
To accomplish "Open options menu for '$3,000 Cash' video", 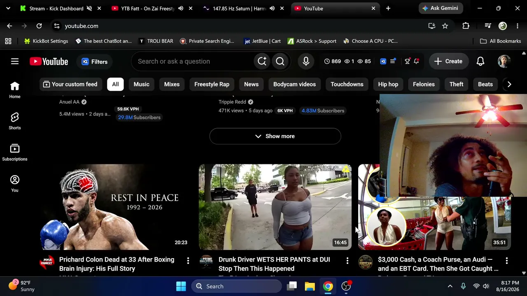I will [x=507, y=261].
